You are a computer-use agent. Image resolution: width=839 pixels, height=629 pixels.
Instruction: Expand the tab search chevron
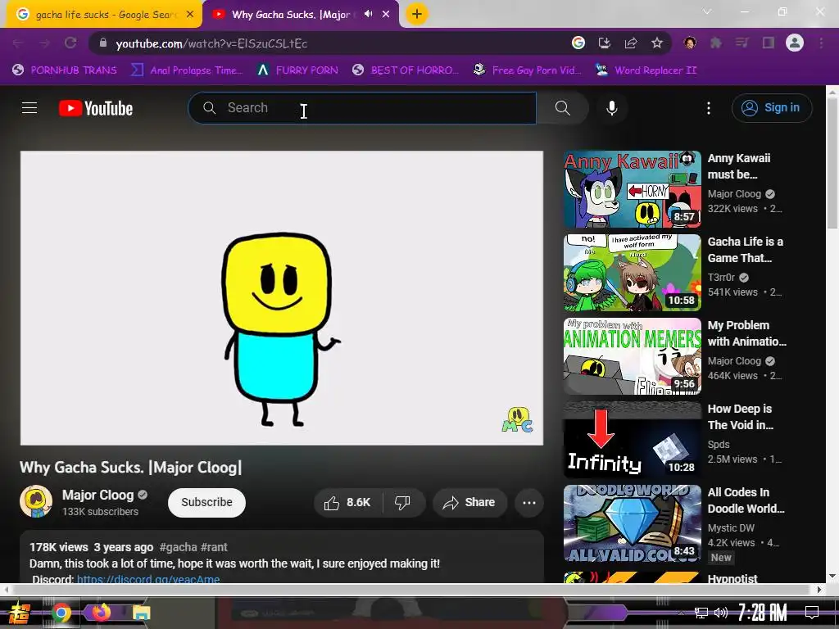pos(707,11)
